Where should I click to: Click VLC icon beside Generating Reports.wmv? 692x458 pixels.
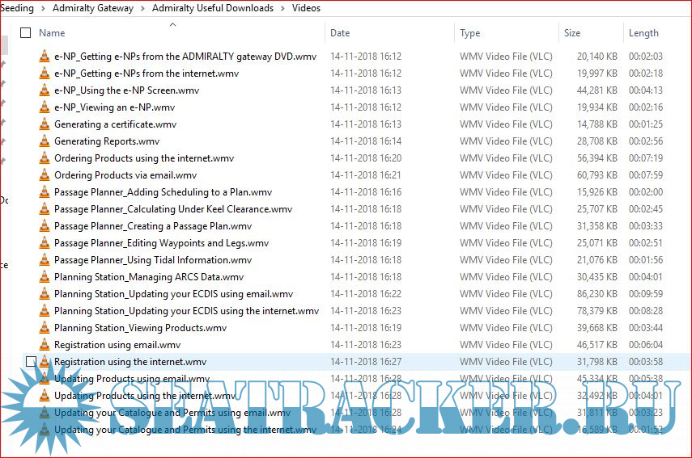click(x=45, y=141)
